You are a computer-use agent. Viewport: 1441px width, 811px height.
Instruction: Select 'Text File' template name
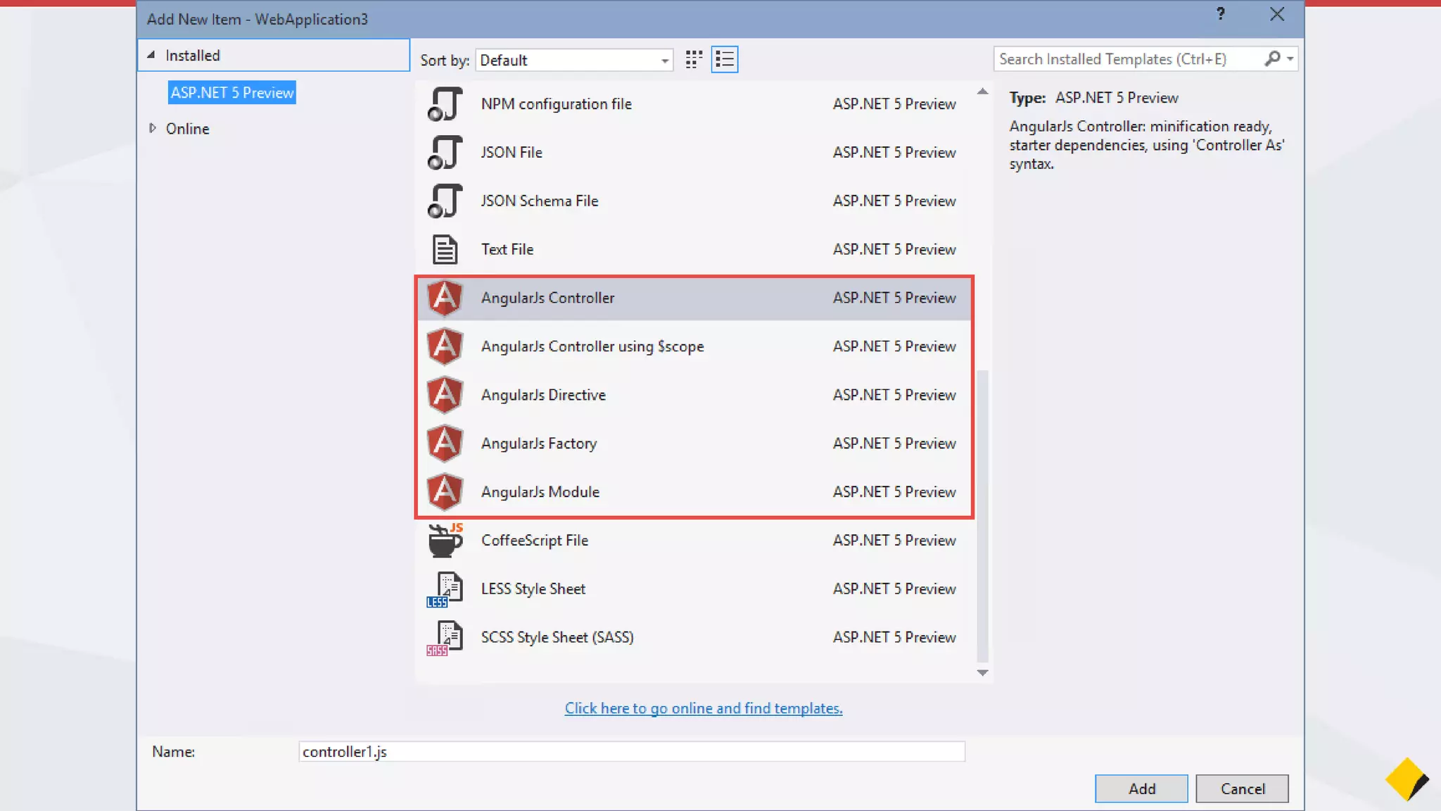click(x=507, y=249)
